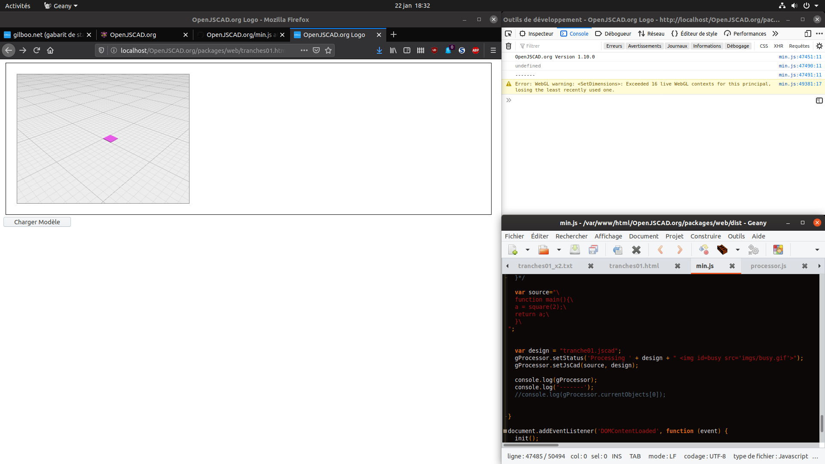Toggle the Avertissements console filter
The height and width of the screenshot is (464, 825).
(645, 46)
